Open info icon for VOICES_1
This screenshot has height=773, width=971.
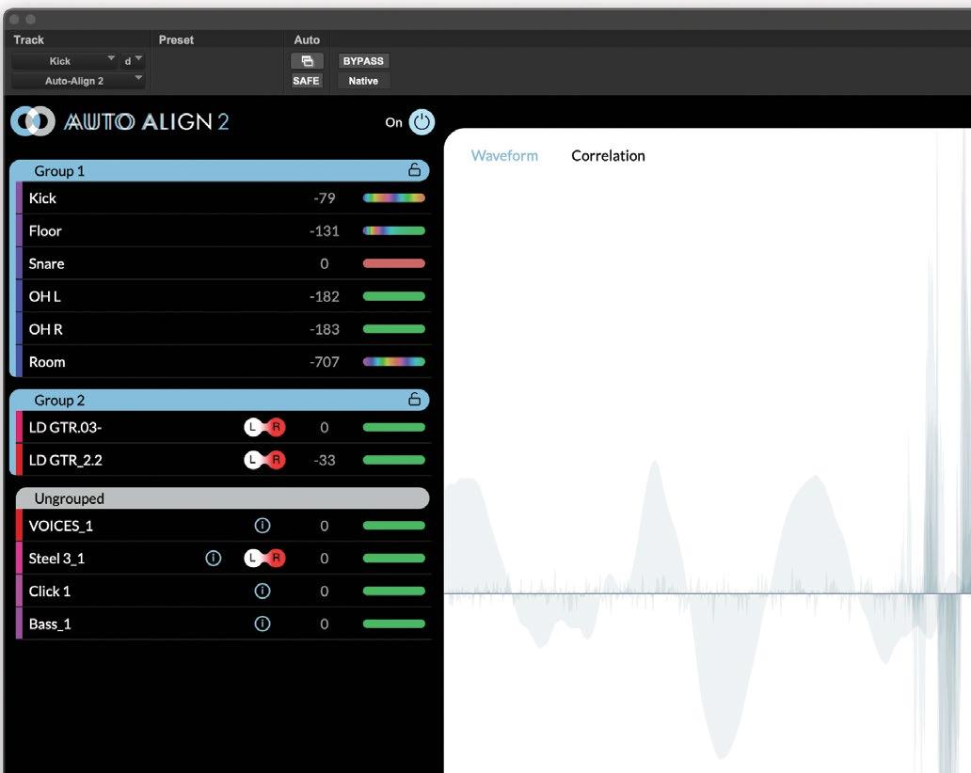262,526
